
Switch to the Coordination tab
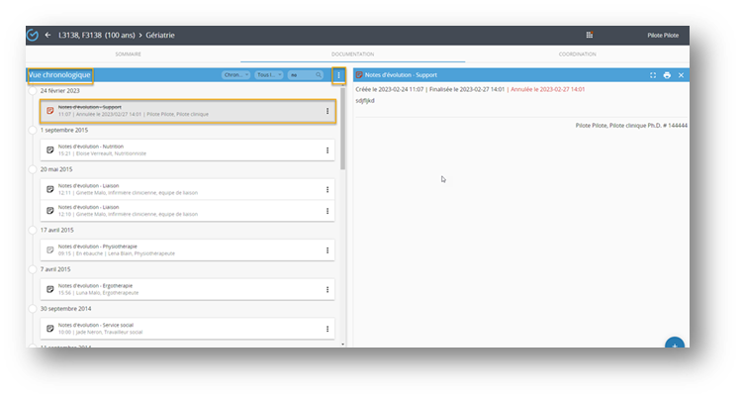(577, 54)
